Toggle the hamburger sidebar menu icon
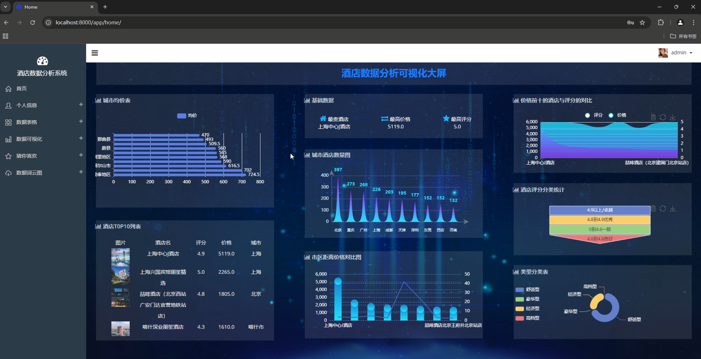 click(95, 53)
